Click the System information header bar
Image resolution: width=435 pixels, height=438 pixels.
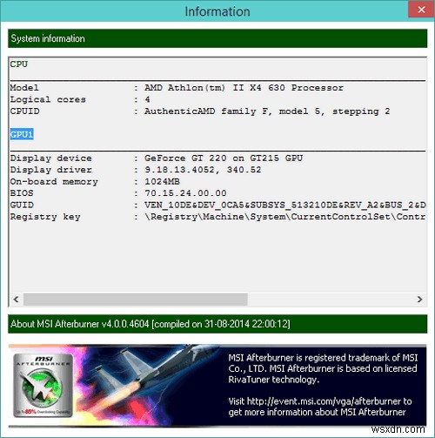click(217, 38)
